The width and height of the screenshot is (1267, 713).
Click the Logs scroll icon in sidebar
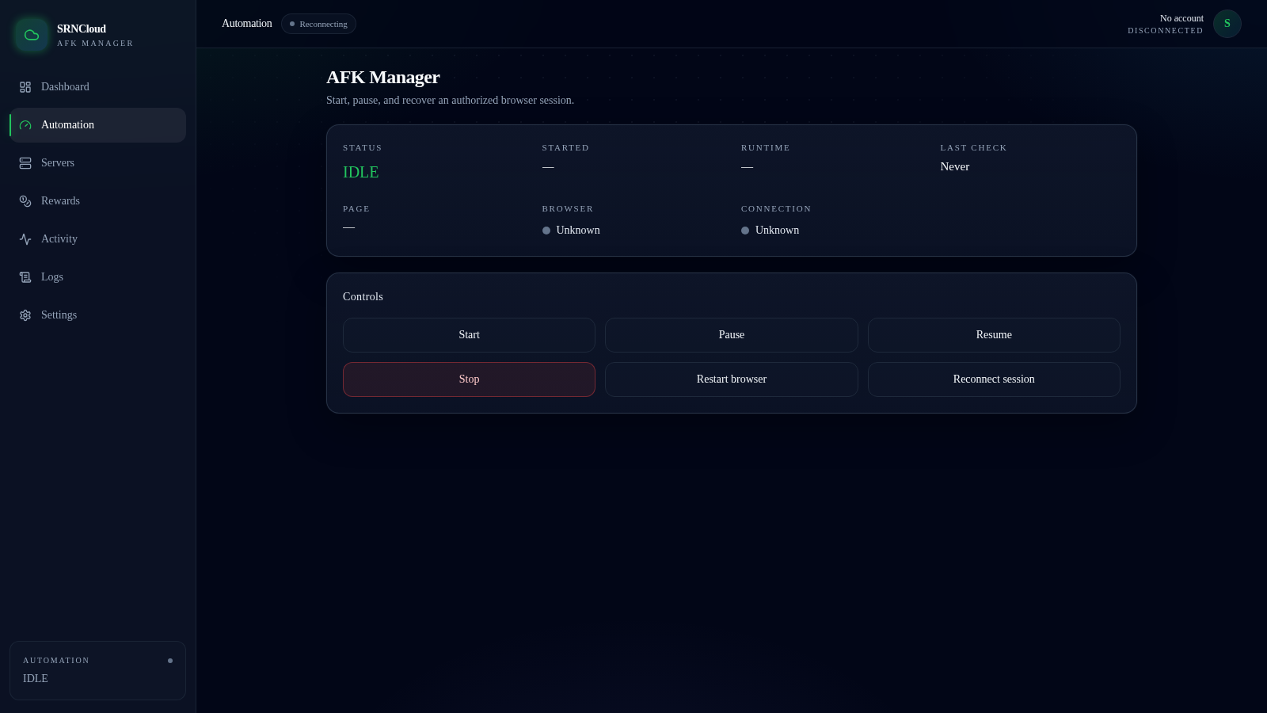point(25,277)
